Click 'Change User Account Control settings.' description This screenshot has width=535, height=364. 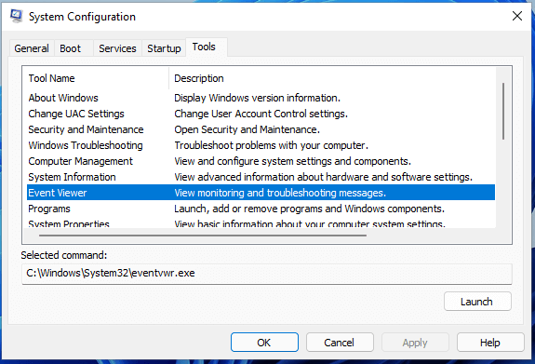261,114
